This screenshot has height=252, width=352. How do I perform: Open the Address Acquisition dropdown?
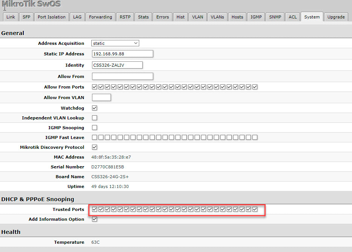coord(115,43)
